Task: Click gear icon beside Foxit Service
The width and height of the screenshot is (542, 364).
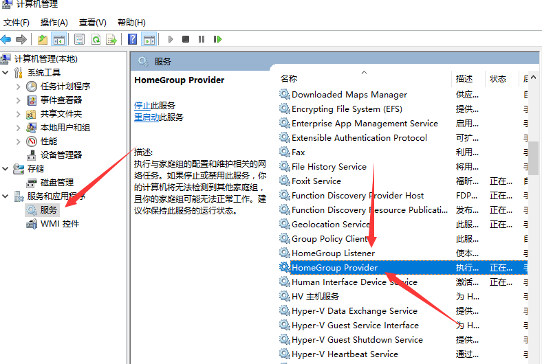Action: click(285, 181)
